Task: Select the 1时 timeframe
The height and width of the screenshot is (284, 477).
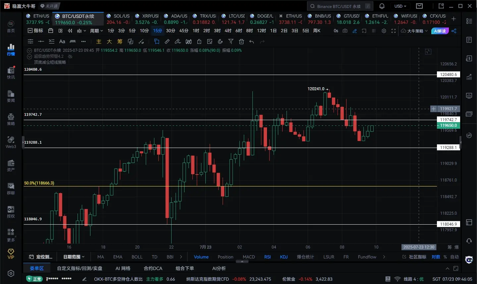Action: pyautogui.click(x=196, y=31)
